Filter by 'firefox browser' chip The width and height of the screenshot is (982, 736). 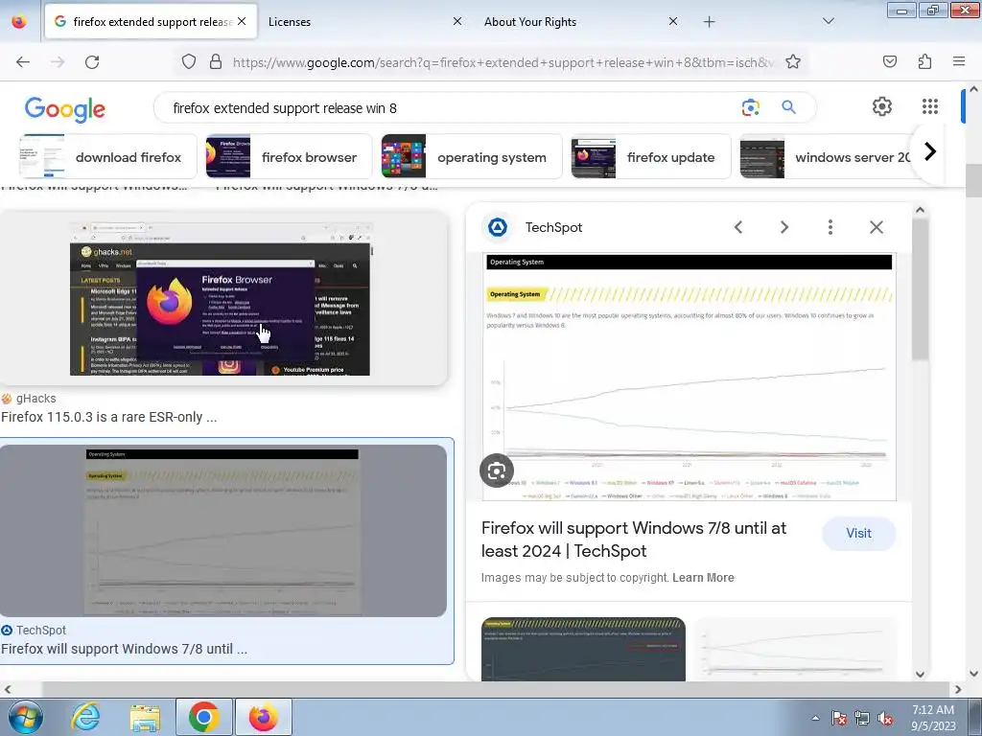[290, 156]
